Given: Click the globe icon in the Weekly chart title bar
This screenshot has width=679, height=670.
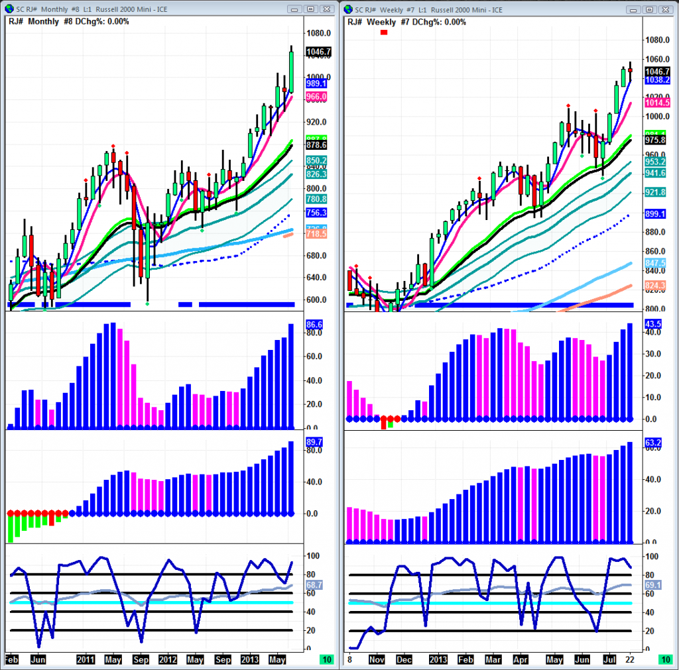Looking at the screenshot, I should click(349, 9).
